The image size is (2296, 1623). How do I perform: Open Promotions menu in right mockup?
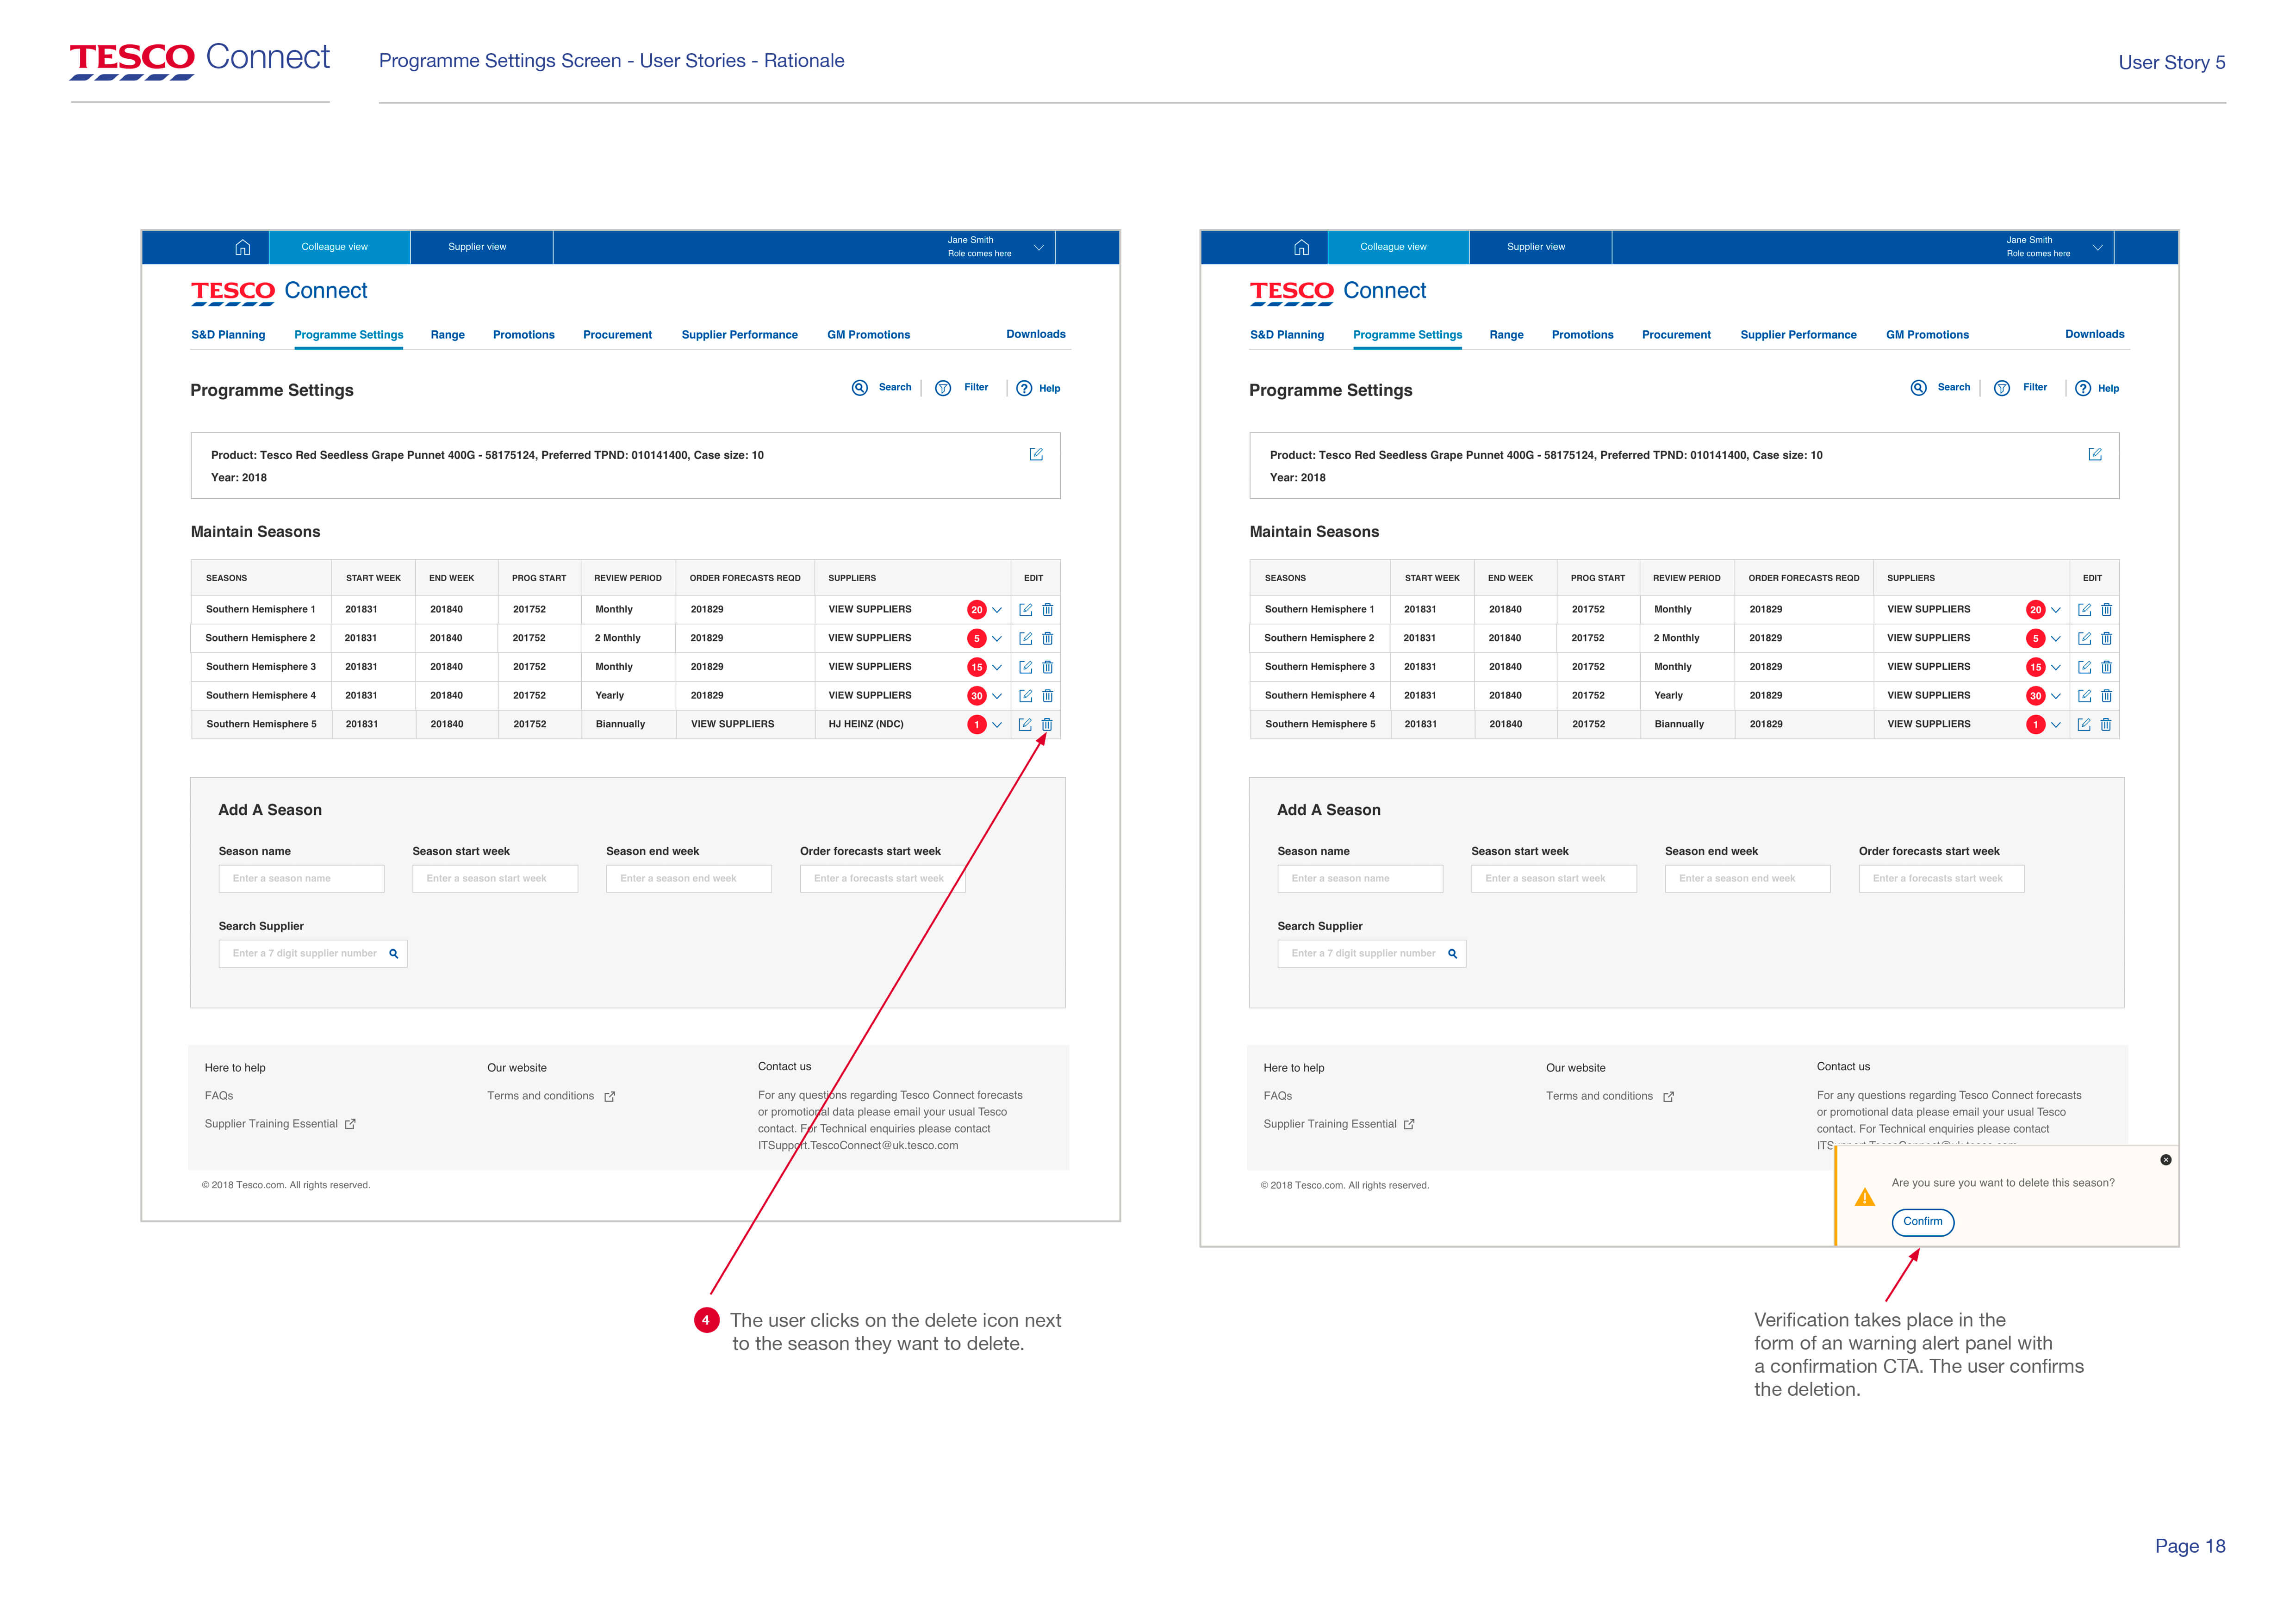(x=1582, y=335)
